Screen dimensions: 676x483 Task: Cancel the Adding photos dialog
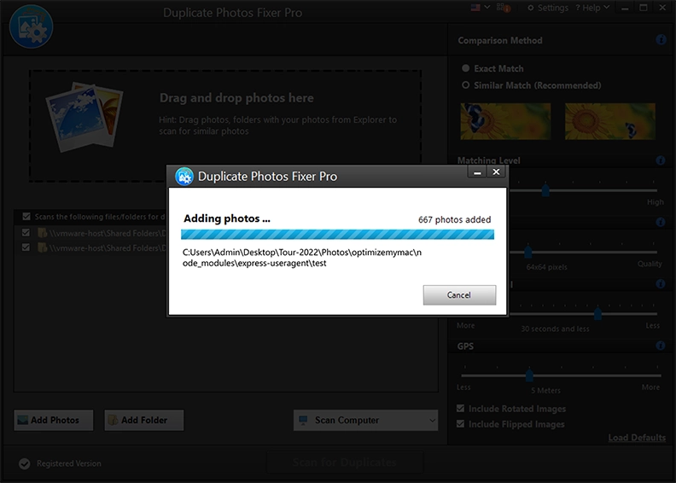click(459, 295)
